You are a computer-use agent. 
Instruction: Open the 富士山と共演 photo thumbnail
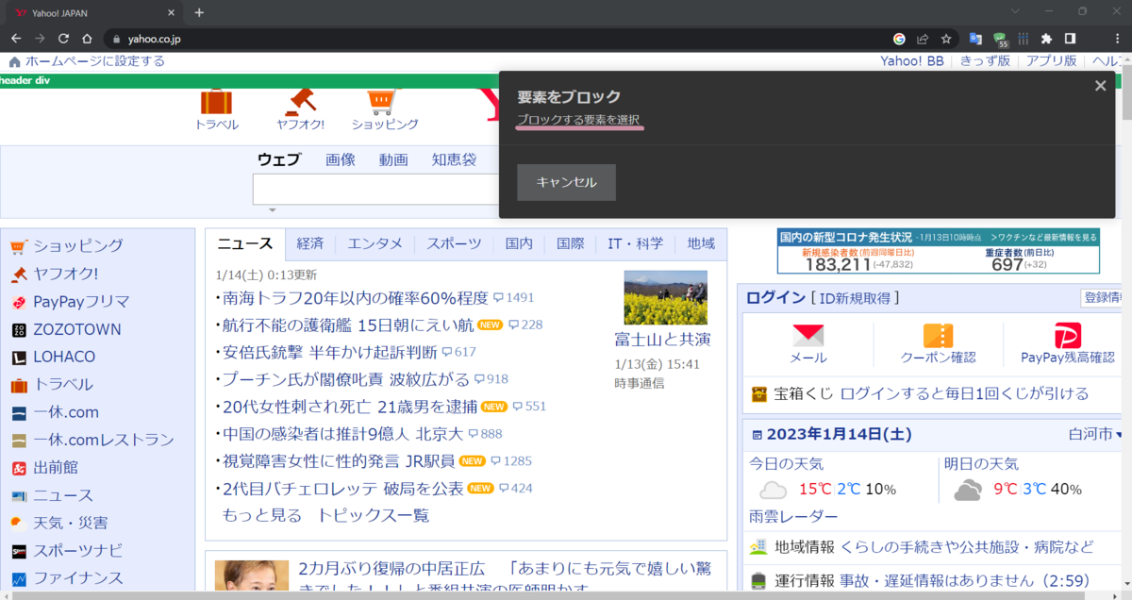(x=665, y=297)
